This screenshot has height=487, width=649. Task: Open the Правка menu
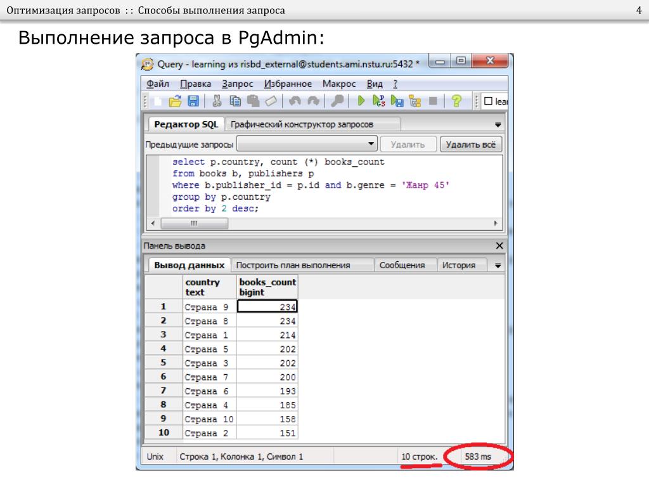pyautogui.click(x=195, y=84)
